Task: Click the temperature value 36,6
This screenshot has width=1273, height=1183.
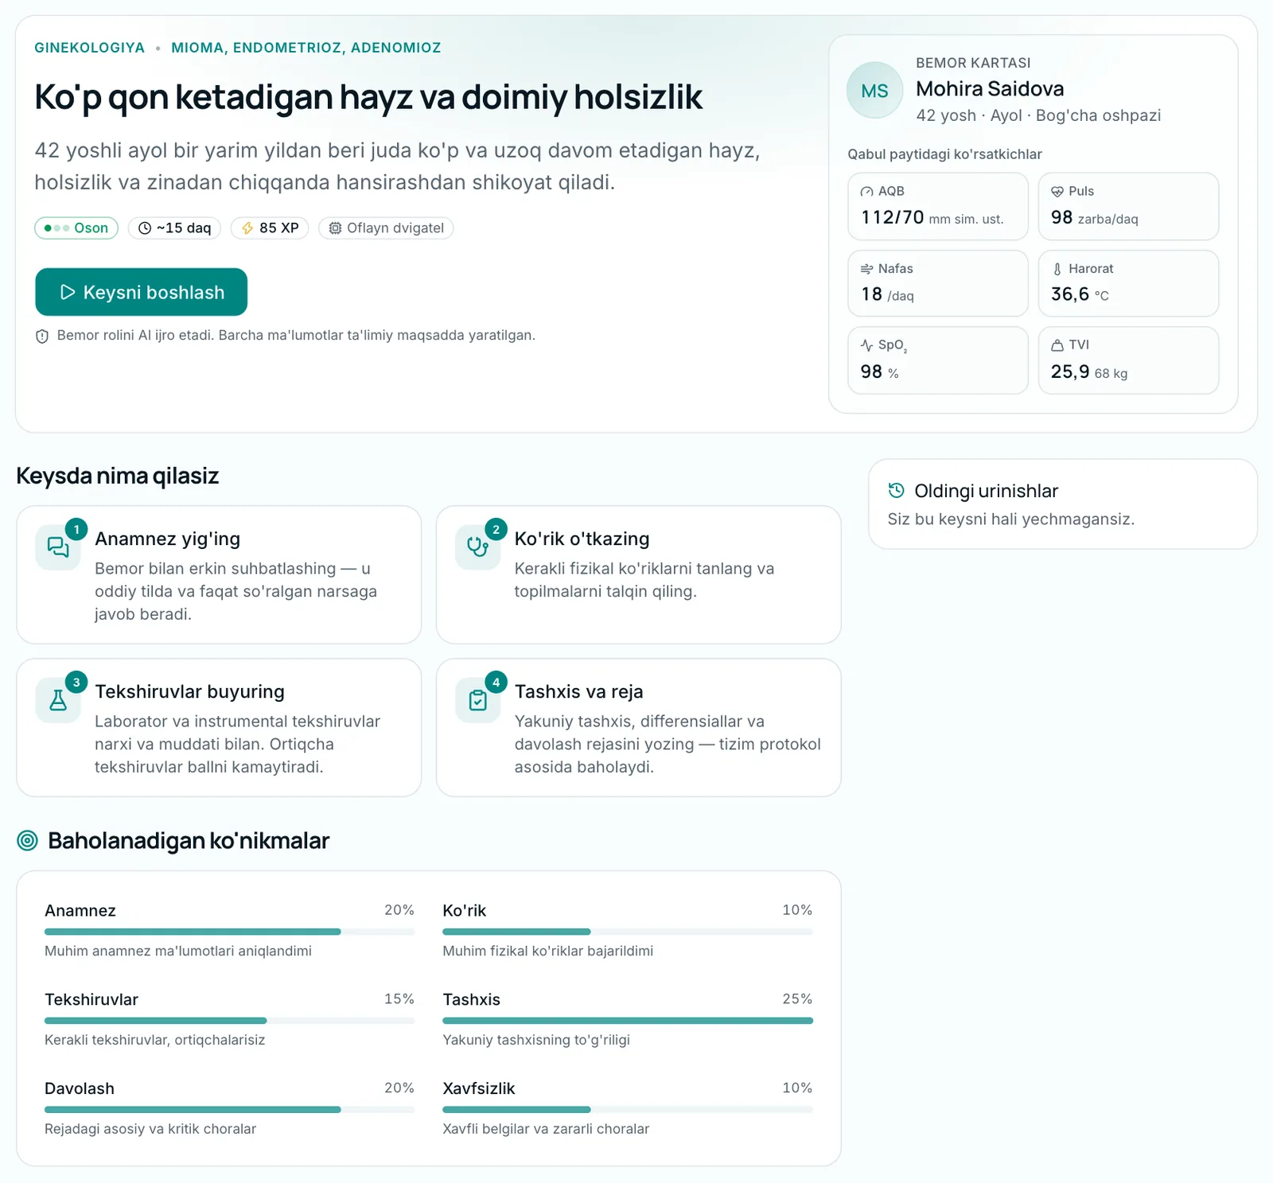Action: click(1070, 294)
